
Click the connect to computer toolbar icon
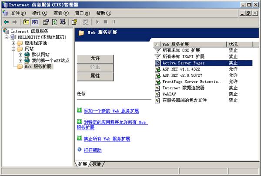click(86, 22)
